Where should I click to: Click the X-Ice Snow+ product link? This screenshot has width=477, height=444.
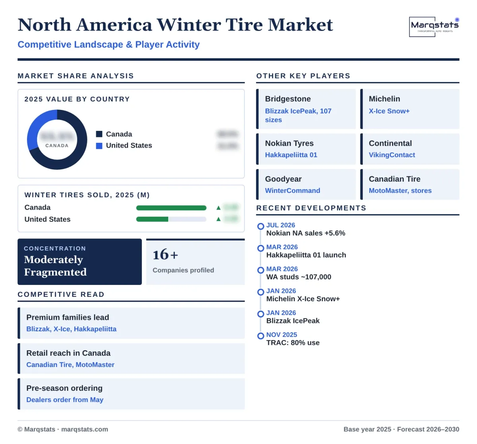(389, 111)
